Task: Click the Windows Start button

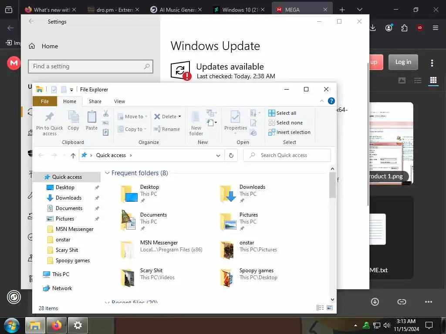Action: point(12,325)
